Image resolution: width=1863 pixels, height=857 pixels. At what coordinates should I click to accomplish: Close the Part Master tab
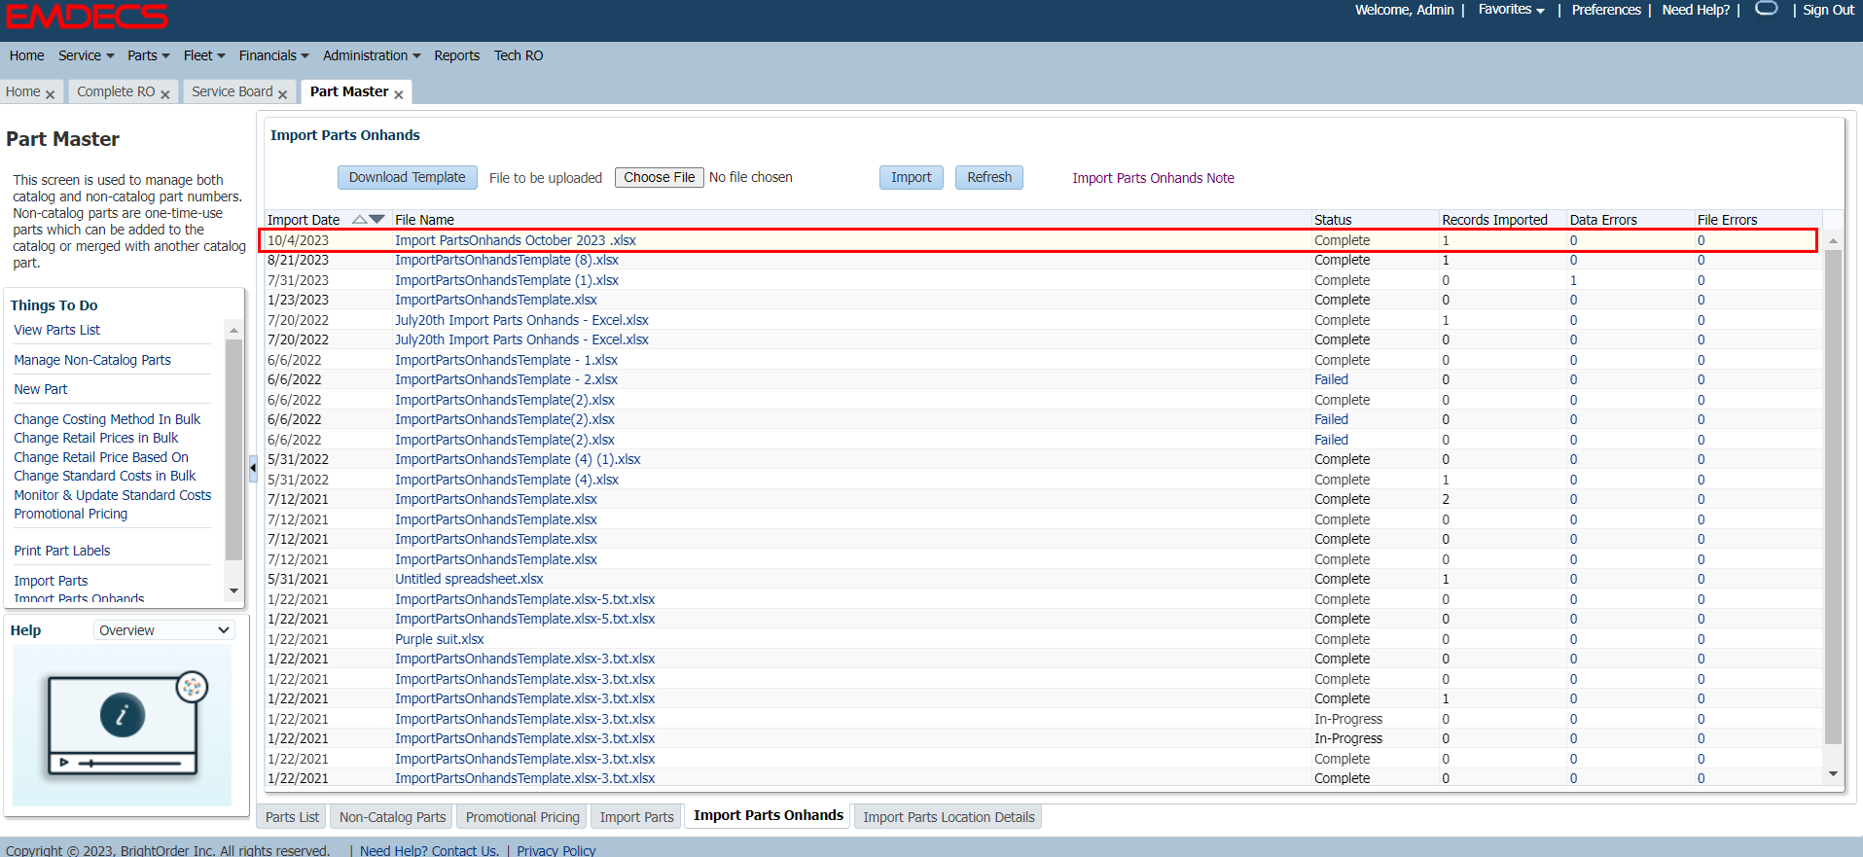click(x=398, y=94)
